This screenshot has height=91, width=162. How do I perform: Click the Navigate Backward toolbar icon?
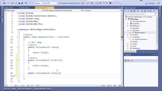coord(4,3)
